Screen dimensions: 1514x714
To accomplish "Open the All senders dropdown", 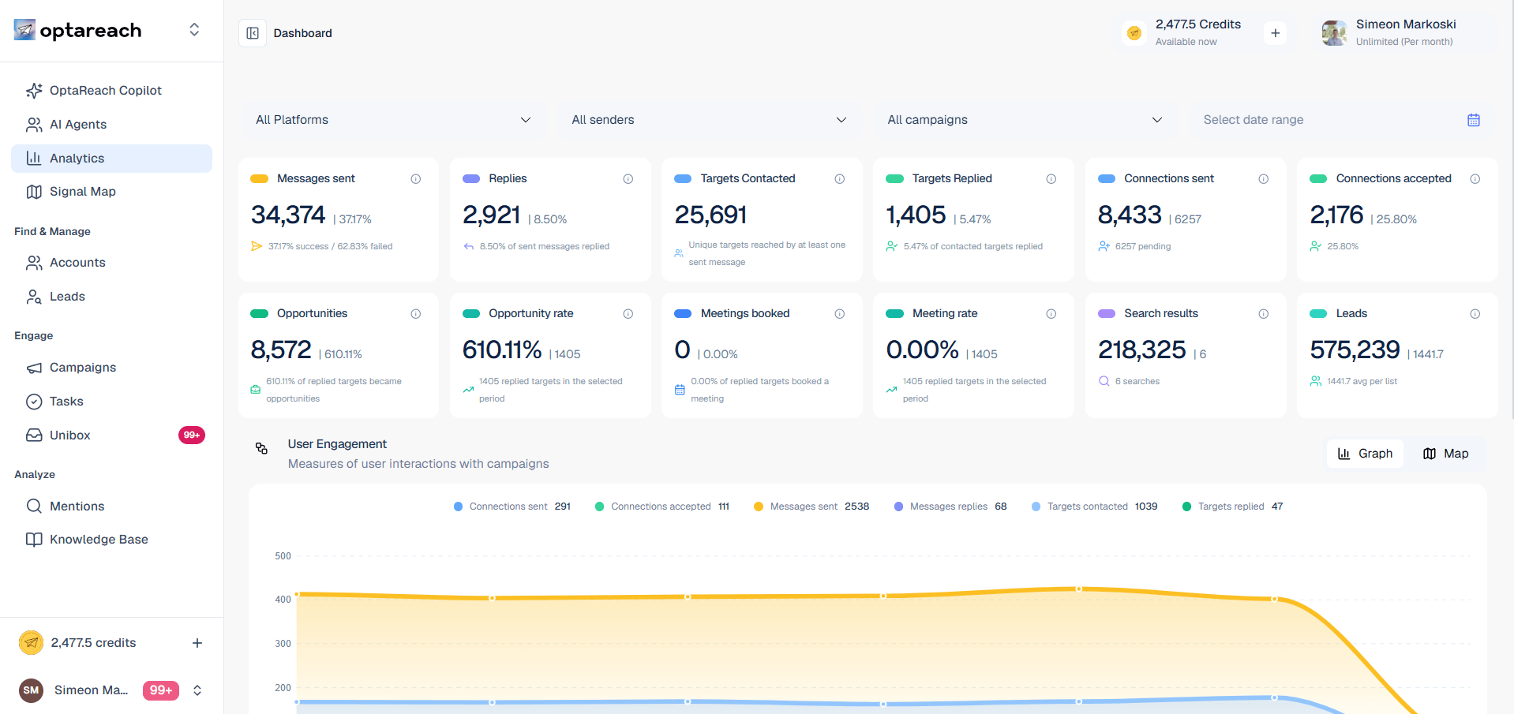I will click(709, 120).
